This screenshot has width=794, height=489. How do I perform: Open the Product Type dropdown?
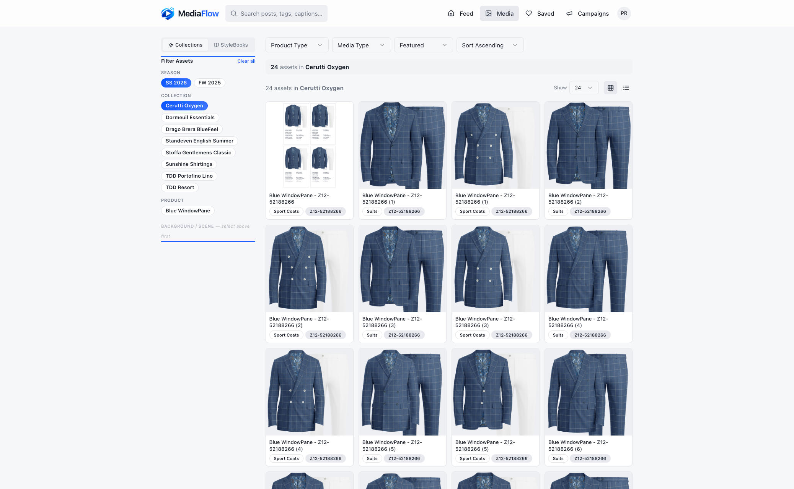tap(297, 45)
